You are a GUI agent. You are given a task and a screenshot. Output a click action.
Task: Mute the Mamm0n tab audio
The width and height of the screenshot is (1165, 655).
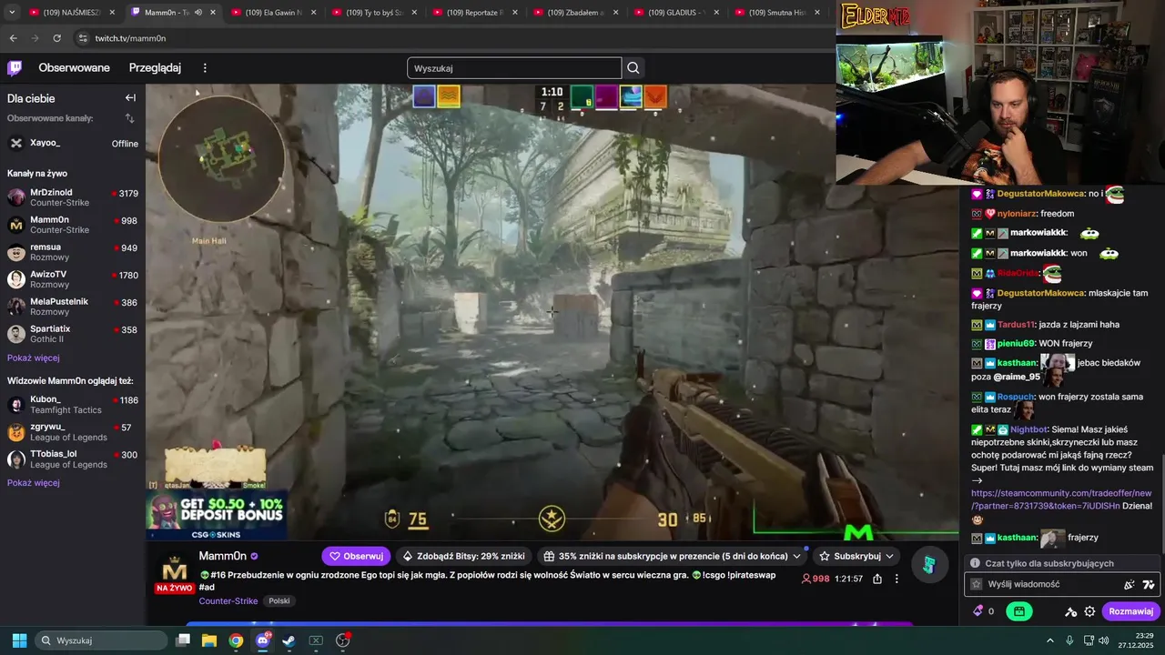[x=198, y=13]
